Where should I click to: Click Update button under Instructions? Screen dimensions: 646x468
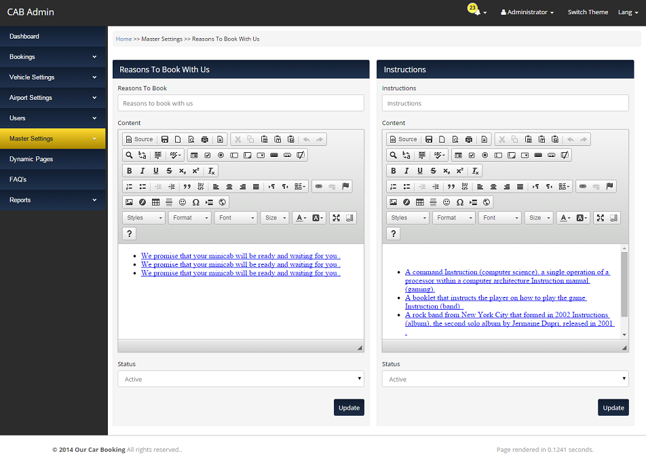pyautogui.click(x=613, y=408)
